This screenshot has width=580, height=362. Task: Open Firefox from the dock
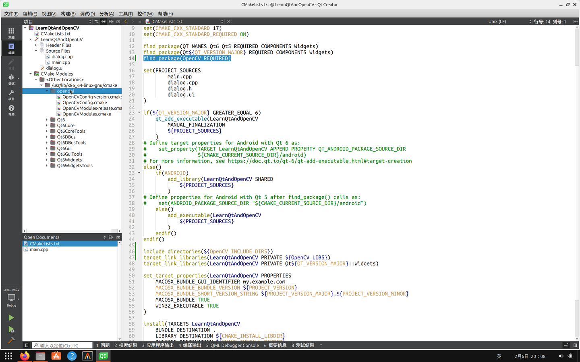[x=25, y=356]
